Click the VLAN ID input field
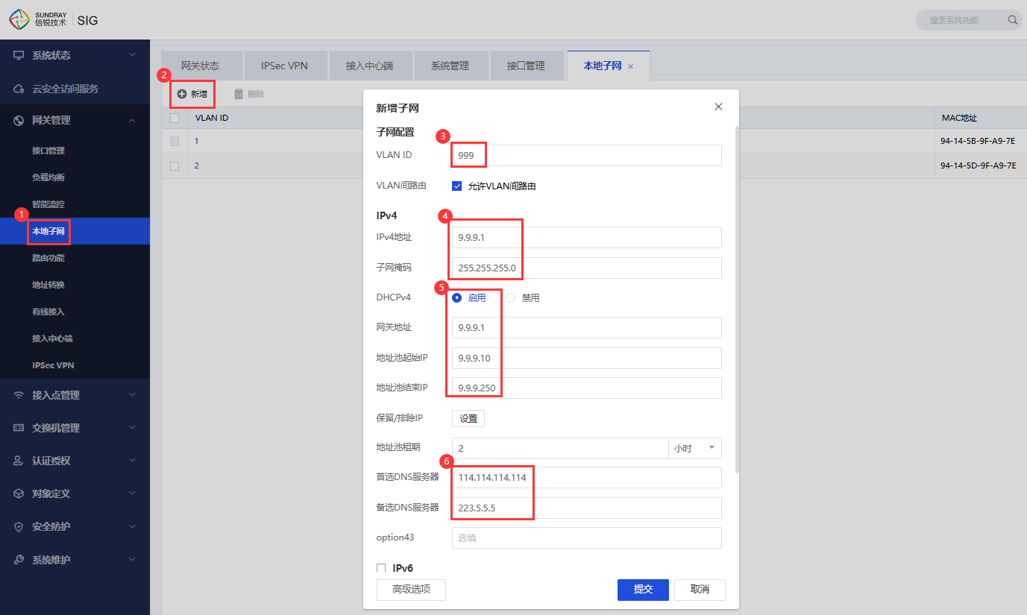The image size is (1027, 615). point(587,155)
